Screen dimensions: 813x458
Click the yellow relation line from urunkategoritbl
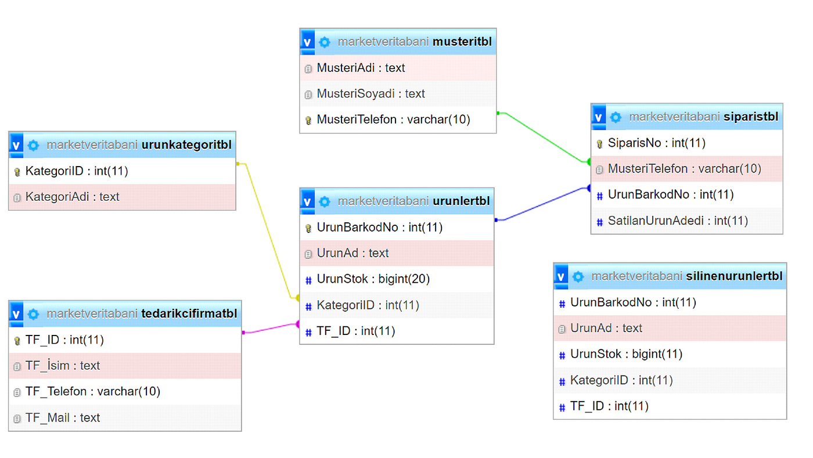pos(269,232)
